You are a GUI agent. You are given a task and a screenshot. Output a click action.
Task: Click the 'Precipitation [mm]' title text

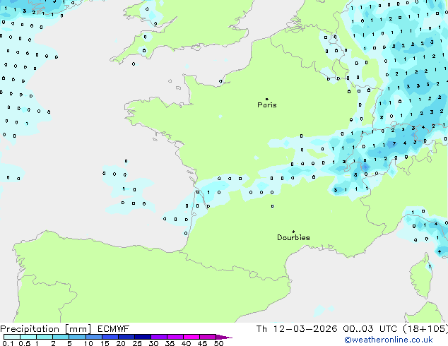46,329
